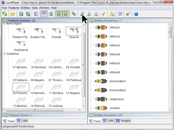Click the Restart key green arrows icon
Viewport: 174px width, 130px height.
coord(5,14)
